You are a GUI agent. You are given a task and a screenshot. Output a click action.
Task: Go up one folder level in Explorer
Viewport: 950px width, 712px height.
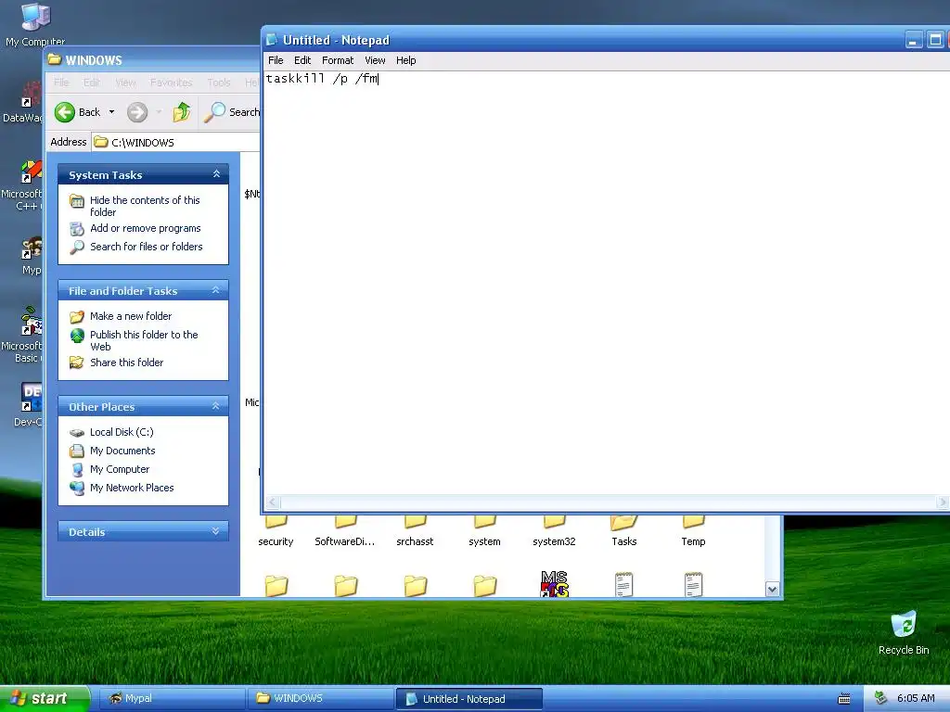tap(181, 112)
